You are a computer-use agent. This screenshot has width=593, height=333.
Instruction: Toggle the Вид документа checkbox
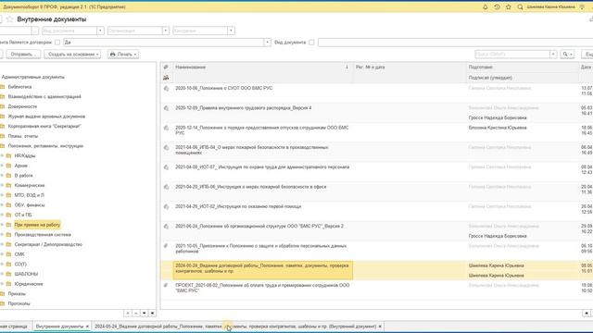tap(311, 43)
